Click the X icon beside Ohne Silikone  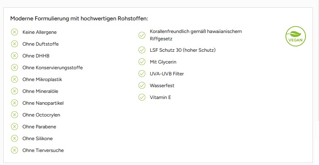point(15,138)
